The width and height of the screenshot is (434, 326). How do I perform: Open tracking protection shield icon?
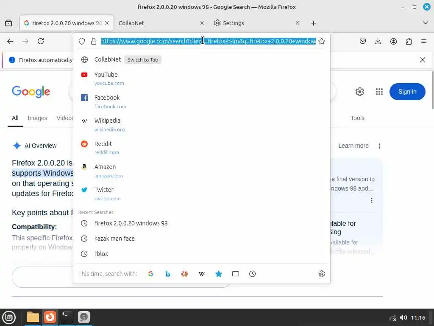click(x=82, y=41)
